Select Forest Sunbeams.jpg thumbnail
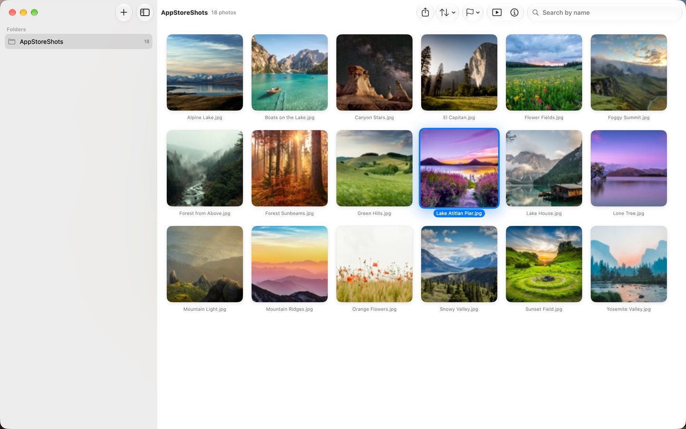 pos(290,168)
